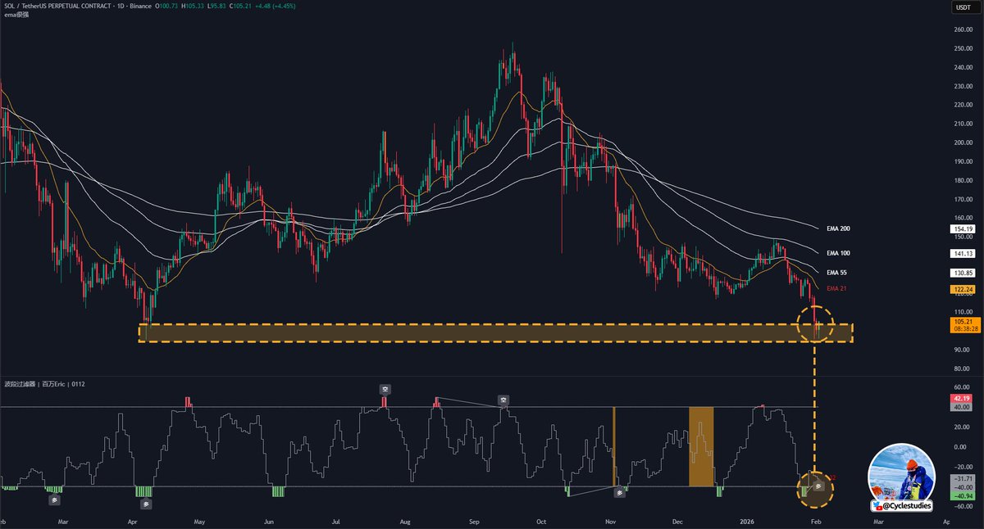The height and width of the screenshot is (529, 984).
Task: Click the EMA 100 line label
Action: click(838, 254)
